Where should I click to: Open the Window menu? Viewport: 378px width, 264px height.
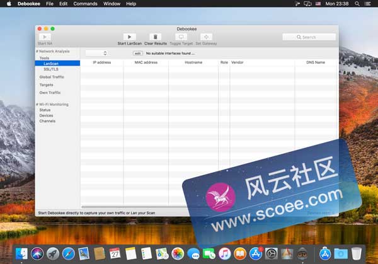pos(112,4)
